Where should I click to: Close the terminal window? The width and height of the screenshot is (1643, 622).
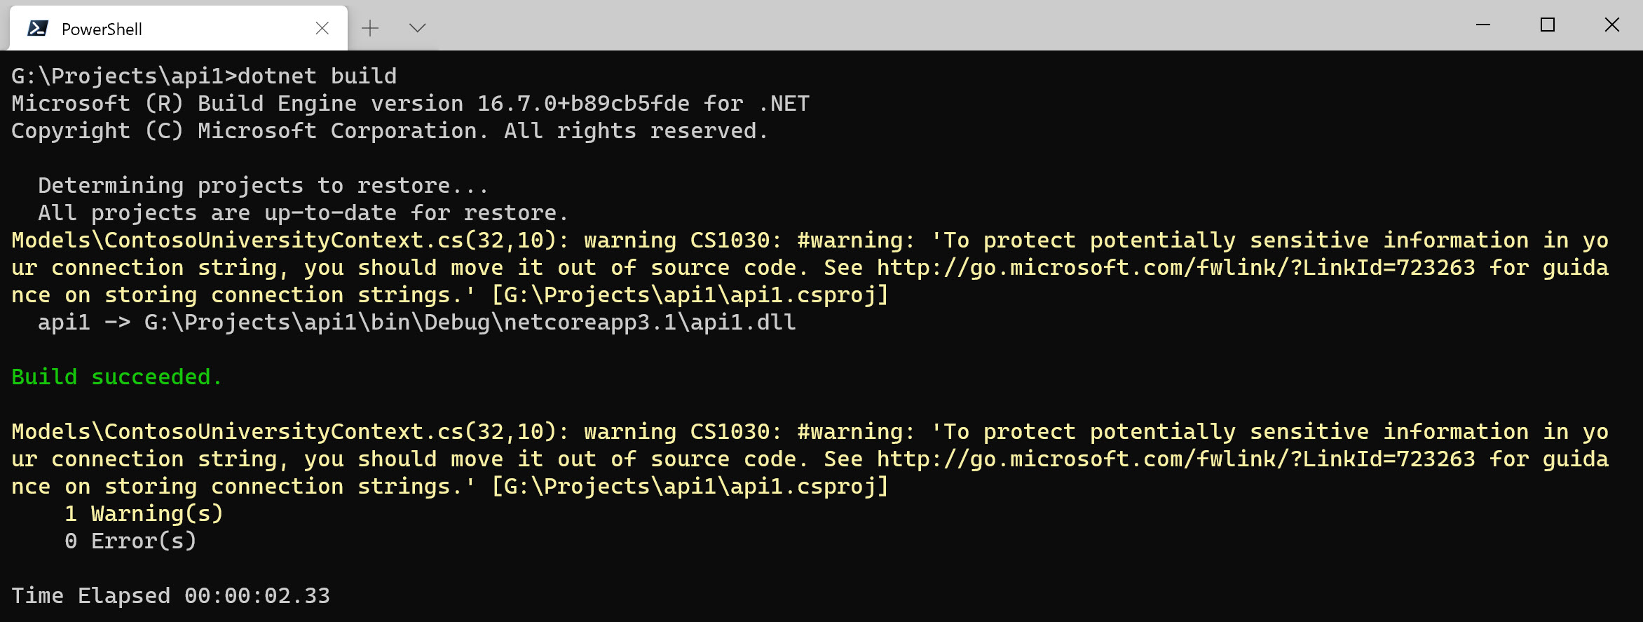[x=1611, y=25]
